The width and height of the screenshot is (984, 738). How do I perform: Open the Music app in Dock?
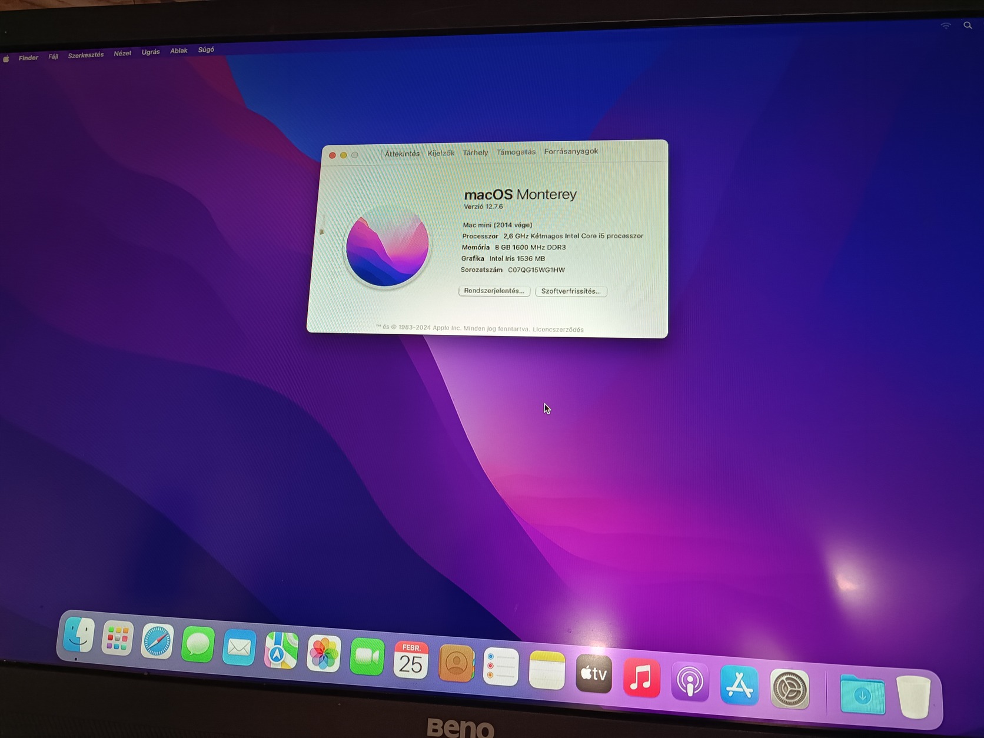tap(641, 677)
